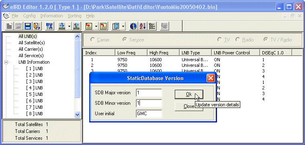Click the Exit door toolbar icon
This screenshot has height=145, width=305.
pos(37,26)
